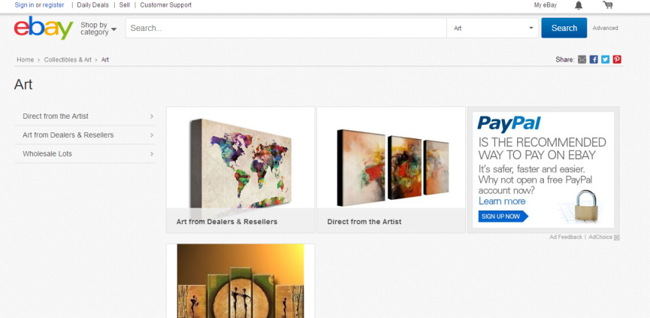
Task: Click the PayPal Sign Up Now button
Action: tap(503, 217)
